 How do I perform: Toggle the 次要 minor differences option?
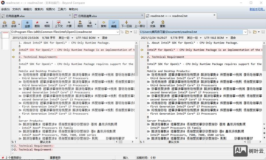pos(69,24)
